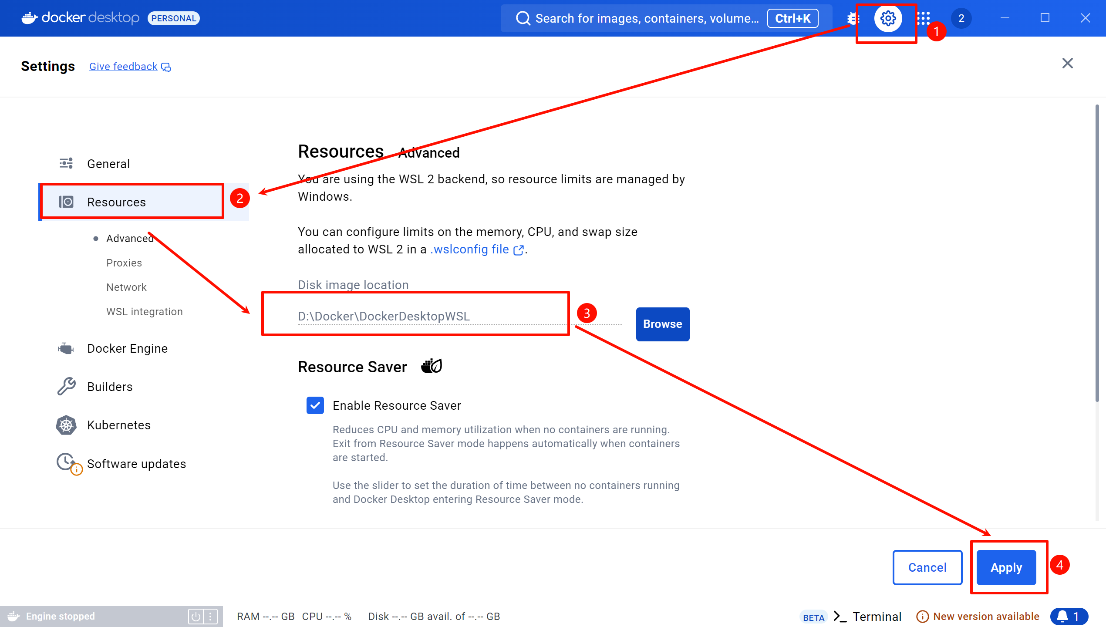Click the settings page vertical scrollbar

pyautogui.click(x=1097, y=253)
